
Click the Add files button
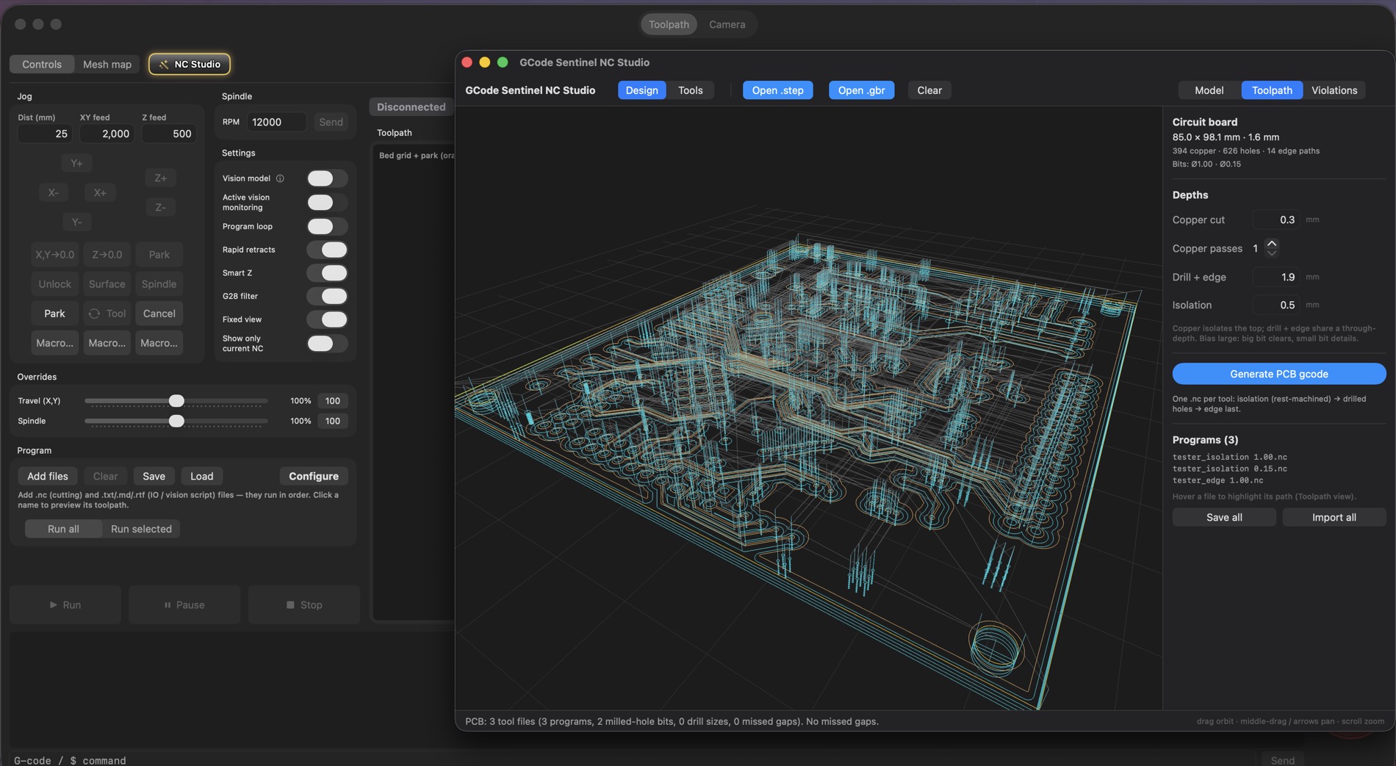click(48, 476)
